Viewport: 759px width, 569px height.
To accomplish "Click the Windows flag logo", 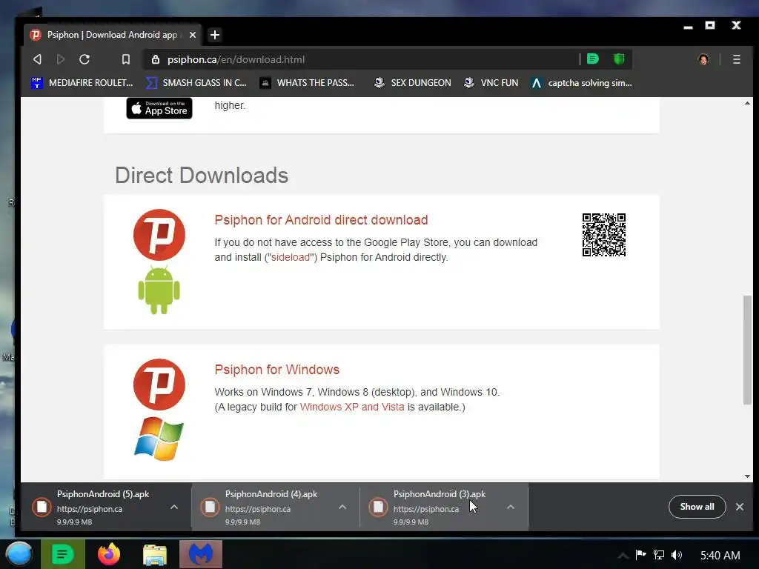I will tap(159, 439).
